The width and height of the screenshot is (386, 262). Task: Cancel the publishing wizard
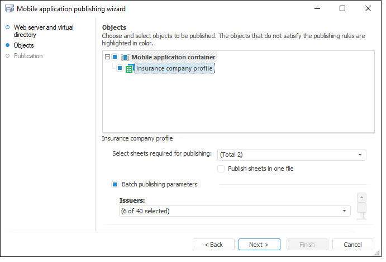[352, 245]
